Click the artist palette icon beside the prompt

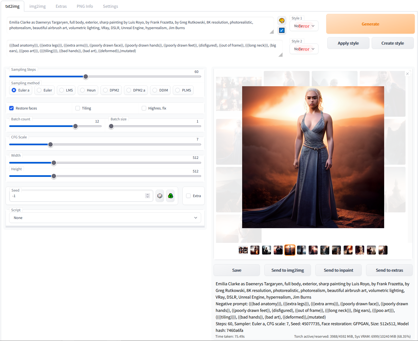(282, 21)
